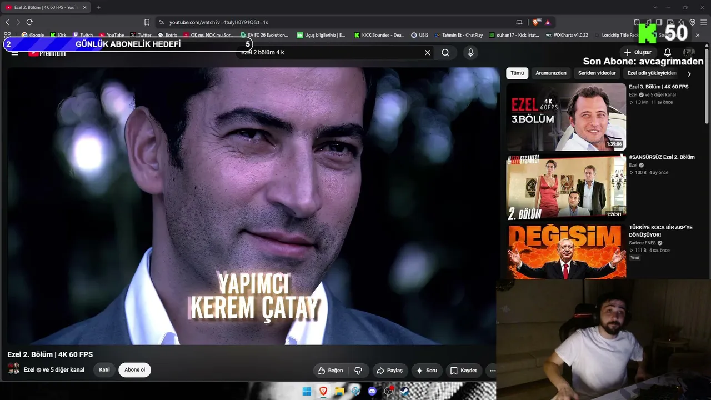Start voice search with the microphone
This screenshot has height=400, width=711.
pyautogui.click(x=470, y=53)
